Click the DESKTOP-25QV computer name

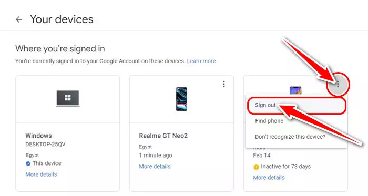[x=45, y=144]
